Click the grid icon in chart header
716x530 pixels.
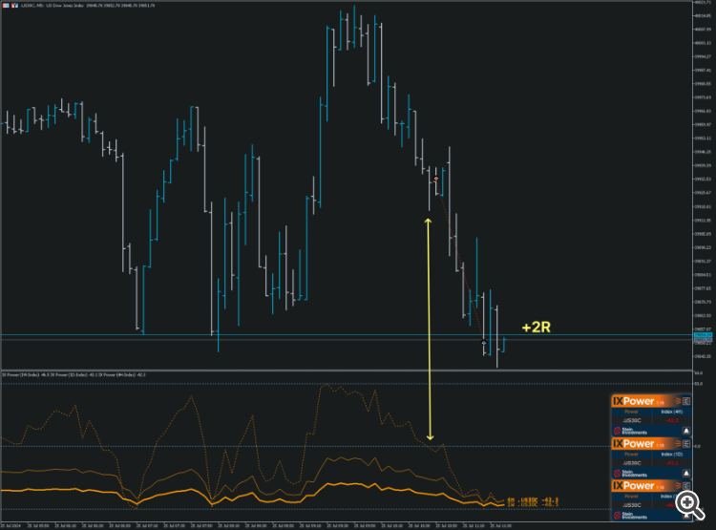(6, 6)
